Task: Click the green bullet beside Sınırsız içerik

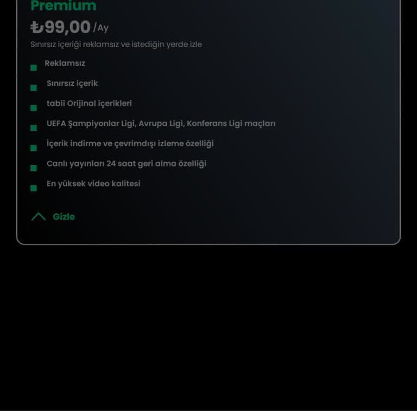Action: (x=34, y=88)
